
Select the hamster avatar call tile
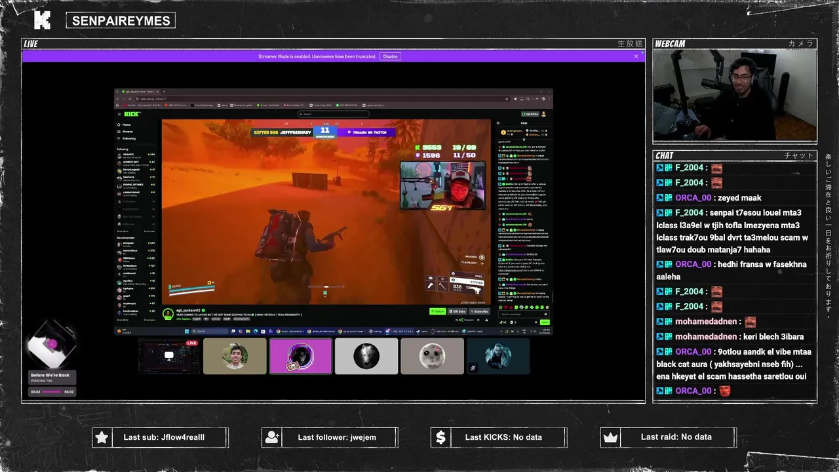[432, 356]
